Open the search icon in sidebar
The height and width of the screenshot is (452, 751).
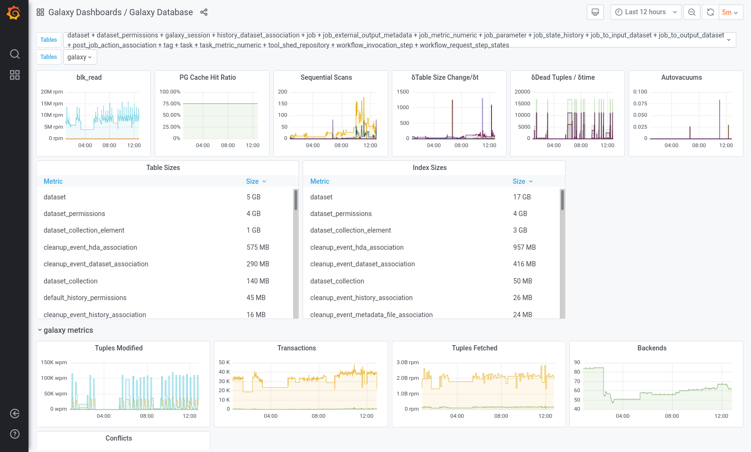click(15, 54)
